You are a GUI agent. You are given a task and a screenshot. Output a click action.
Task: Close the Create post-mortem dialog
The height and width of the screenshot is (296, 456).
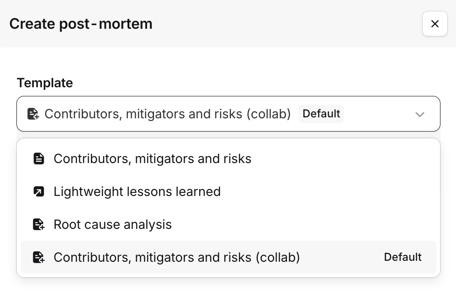tap(435, 24)
